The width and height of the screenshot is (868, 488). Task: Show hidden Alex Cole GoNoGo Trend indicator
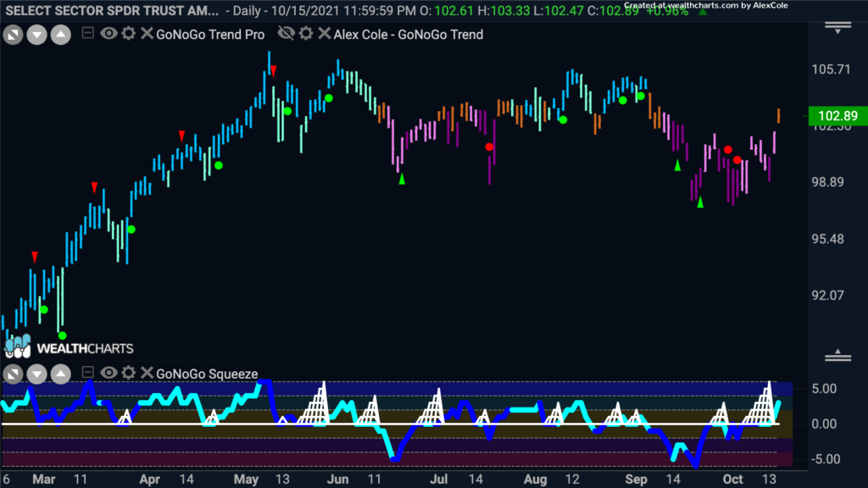point(287,35)
